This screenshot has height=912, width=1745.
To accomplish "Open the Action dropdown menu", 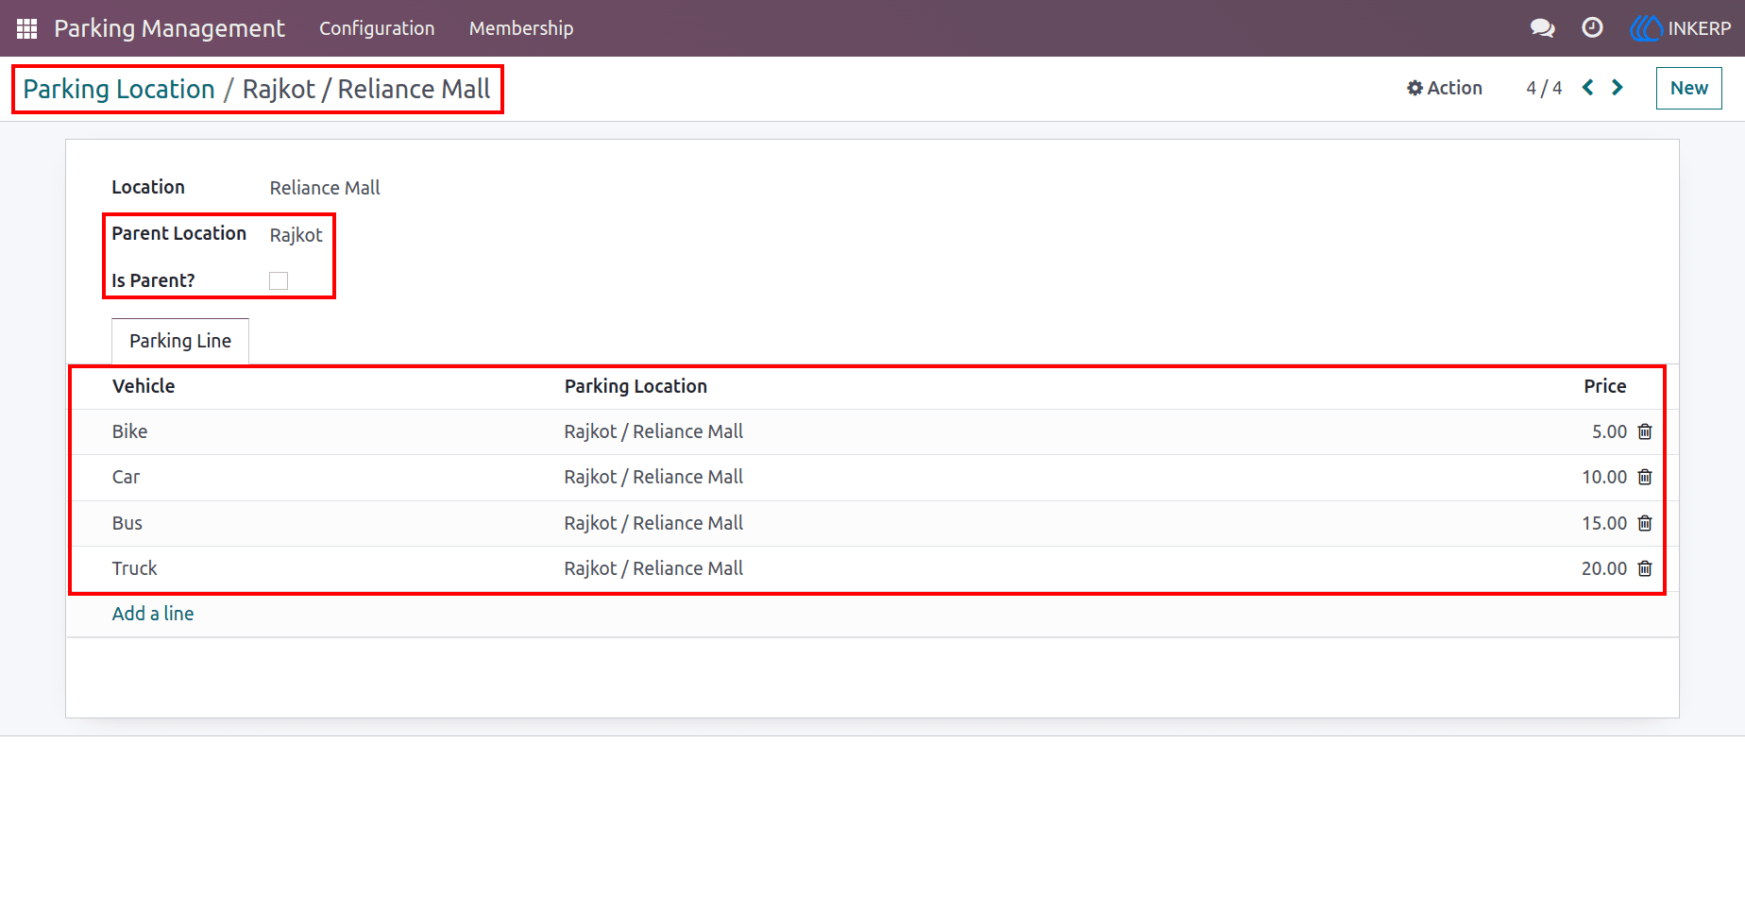I will 1445,88.
